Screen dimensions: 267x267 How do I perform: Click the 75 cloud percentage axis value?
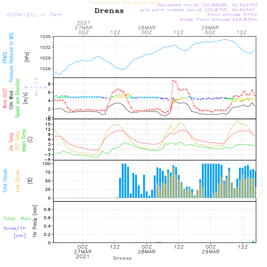click(x=48, y=172)
